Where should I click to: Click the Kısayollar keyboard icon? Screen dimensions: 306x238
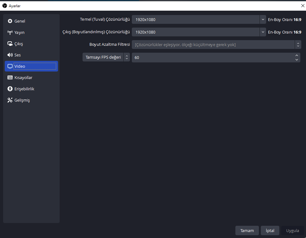(x=10, y=77)
